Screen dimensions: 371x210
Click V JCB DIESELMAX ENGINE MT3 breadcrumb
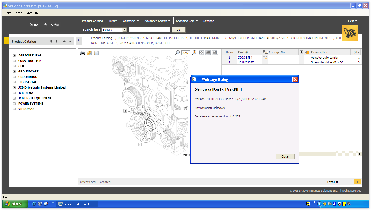pos(310,38)
